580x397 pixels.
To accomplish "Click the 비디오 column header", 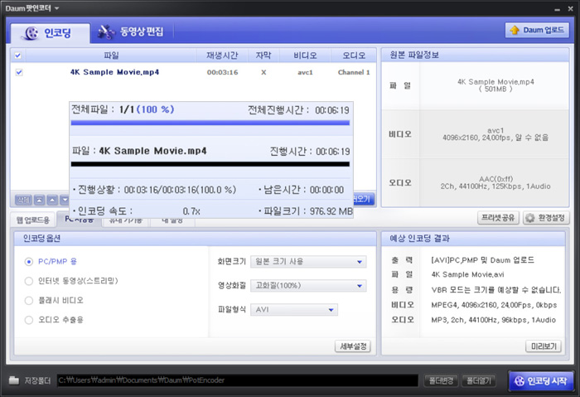I will click(x=305, y=56).
